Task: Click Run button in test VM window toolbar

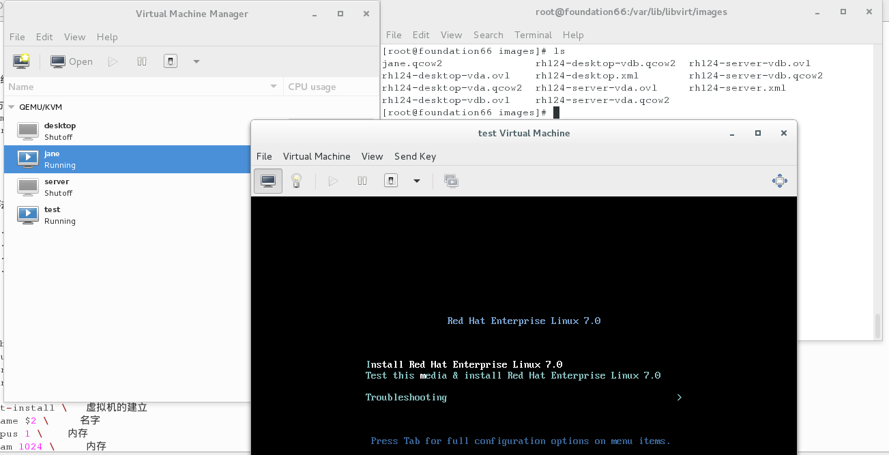Action: [x=333, y=181]
